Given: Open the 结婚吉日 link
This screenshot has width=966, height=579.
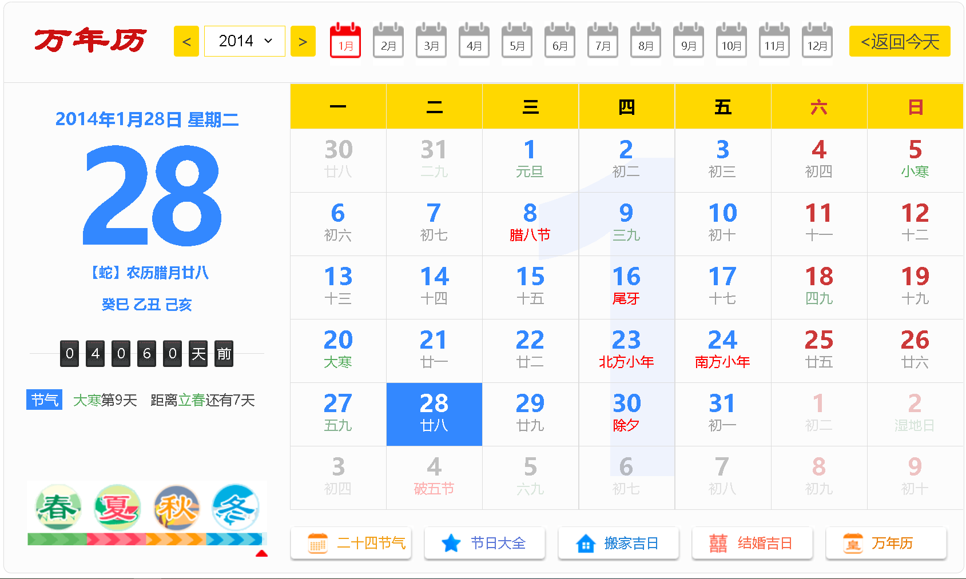Looking at the screenshot, I should click(x=753, y=543).
